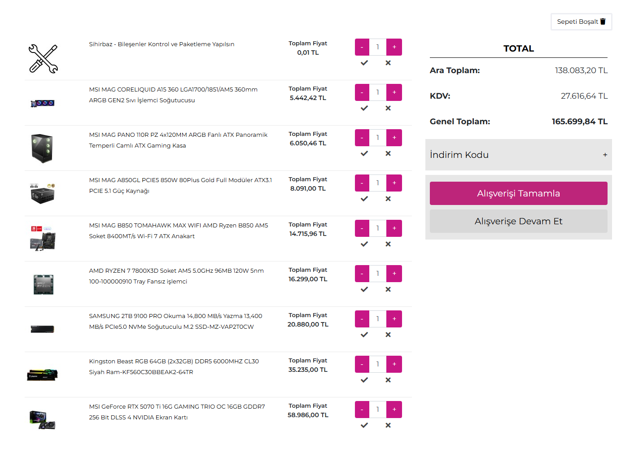Confirm quantity for Kingston Beast RAM
Viewport: 621px width, 449px height.
point(364,380)
